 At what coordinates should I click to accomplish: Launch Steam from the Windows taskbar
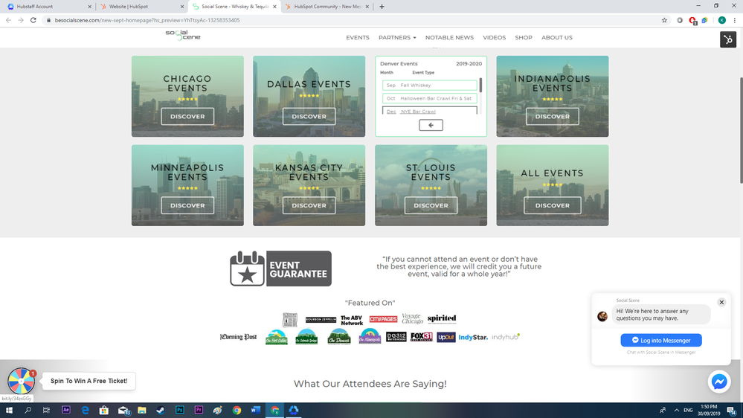(161, 410)
